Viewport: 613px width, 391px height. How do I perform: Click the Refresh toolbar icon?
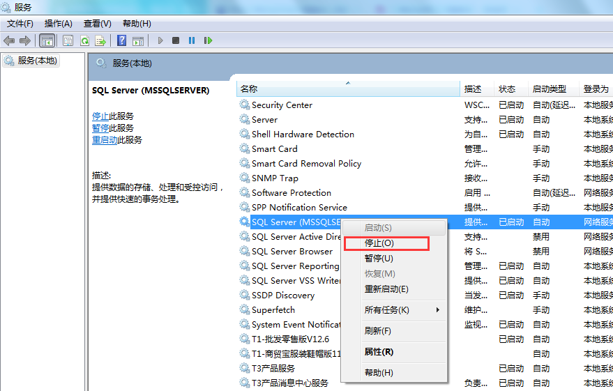(84, 40)
